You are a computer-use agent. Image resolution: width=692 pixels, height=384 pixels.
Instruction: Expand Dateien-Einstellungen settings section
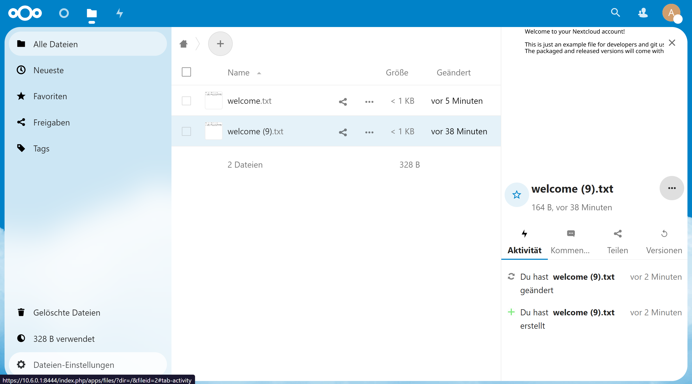point(73,365)
